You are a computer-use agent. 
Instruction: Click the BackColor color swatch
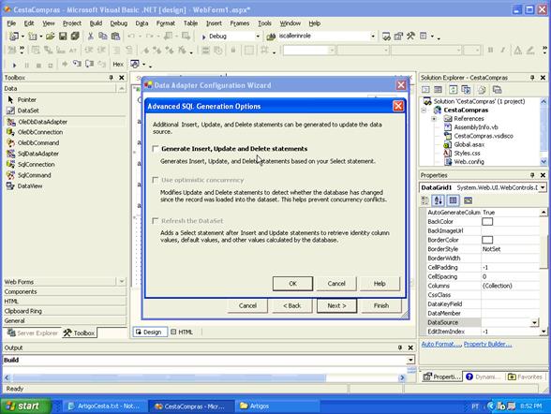[x=487, y=222]
